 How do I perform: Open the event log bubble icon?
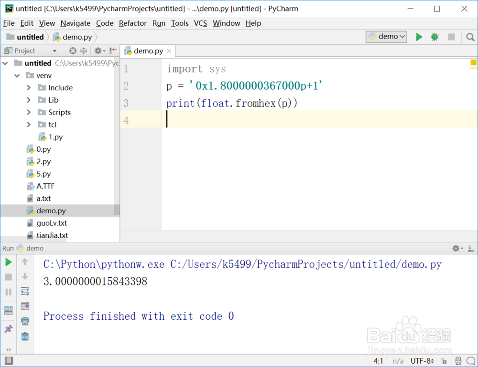coord(471,361)
